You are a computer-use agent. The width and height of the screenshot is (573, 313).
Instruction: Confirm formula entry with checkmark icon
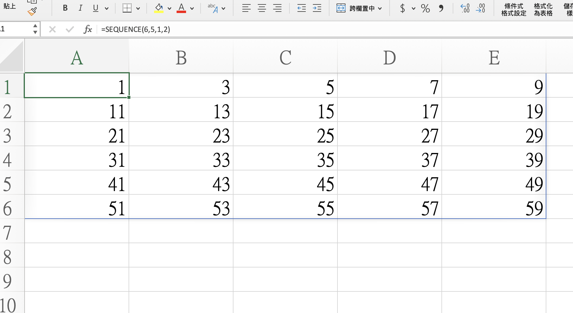[x=70, y=29]
